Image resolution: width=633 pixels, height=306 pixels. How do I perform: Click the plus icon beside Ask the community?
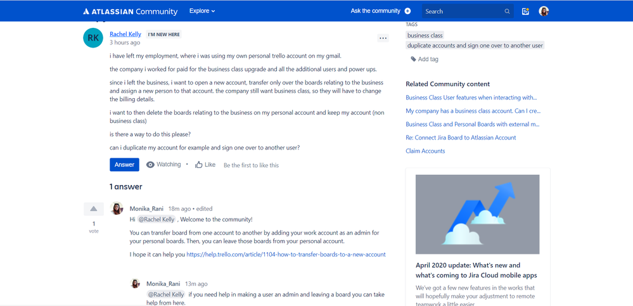(407, 11)
